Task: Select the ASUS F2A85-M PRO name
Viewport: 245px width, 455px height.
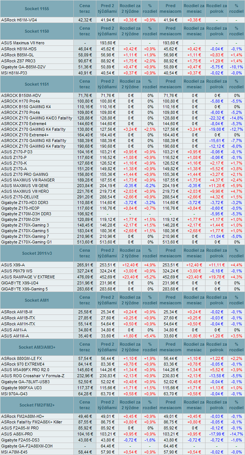Action: (x=20, y=428)
